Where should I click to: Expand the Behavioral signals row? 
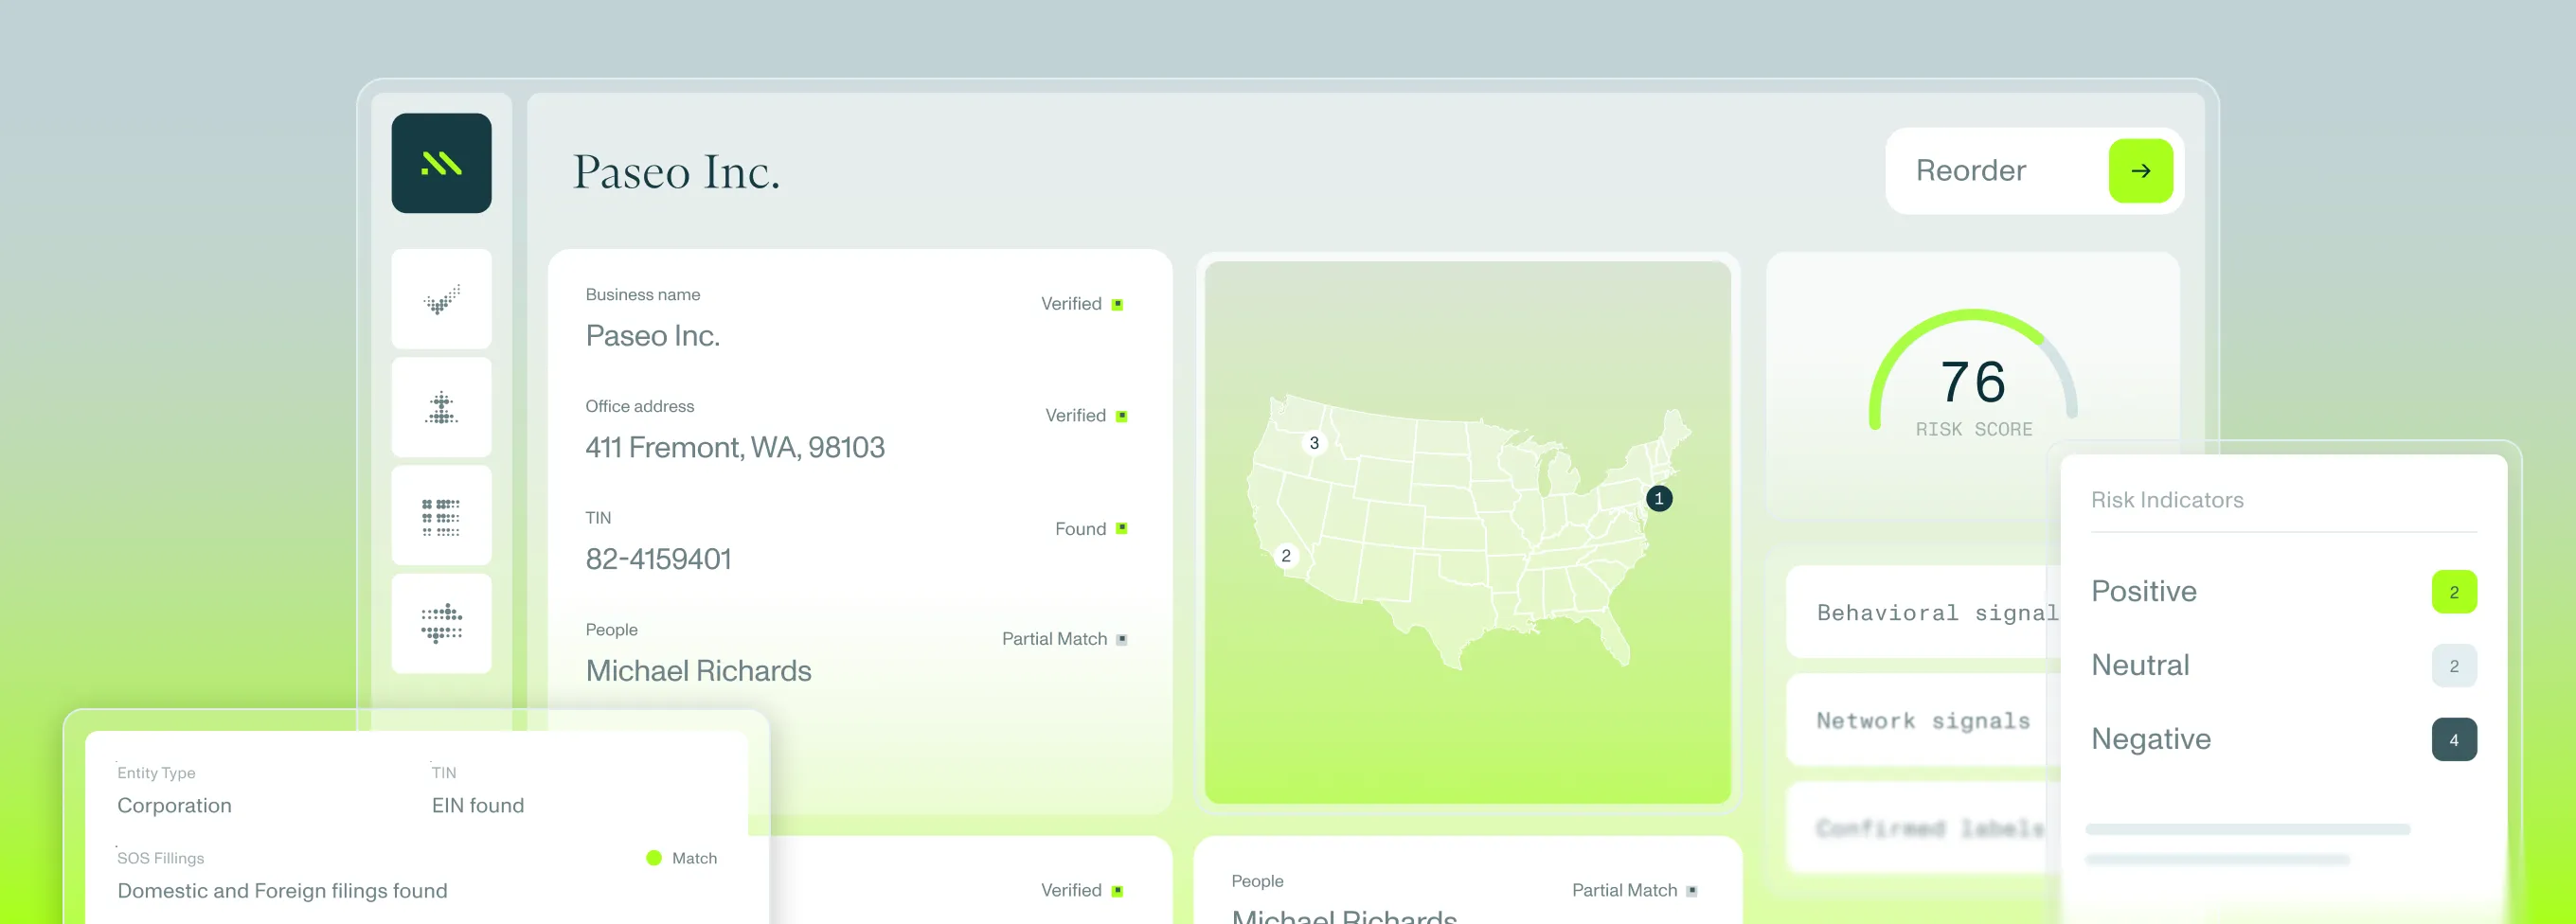click(x=1922, y=612)
